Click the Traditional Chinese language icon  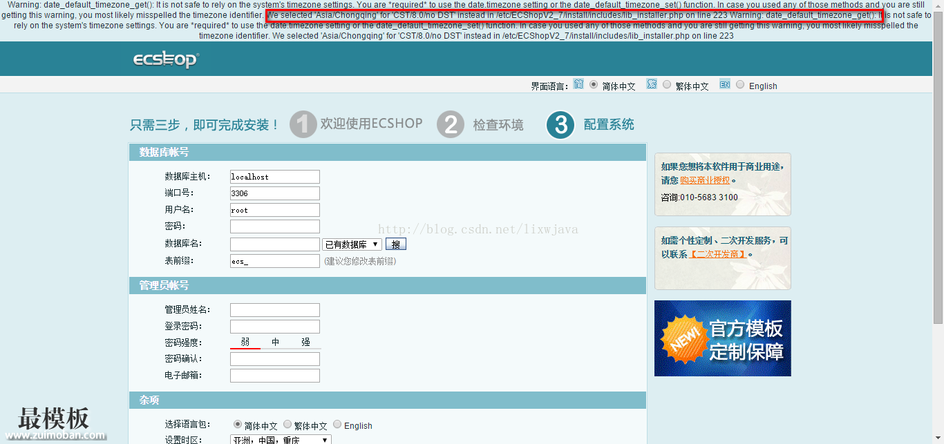(x=652, y=84)
